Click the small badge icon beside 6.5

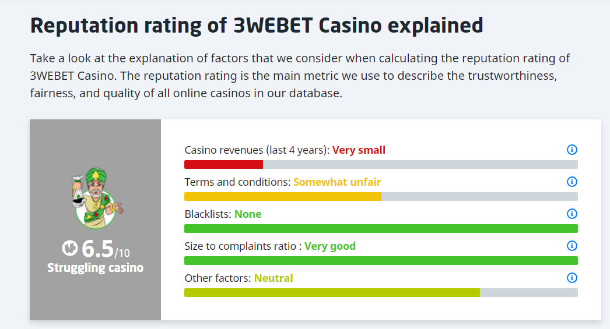coord(69,248)
